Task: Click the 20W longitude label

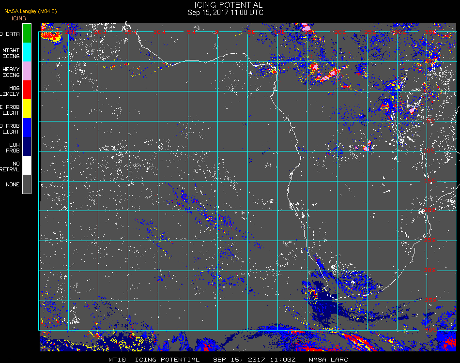Action: tap(100, 31)
